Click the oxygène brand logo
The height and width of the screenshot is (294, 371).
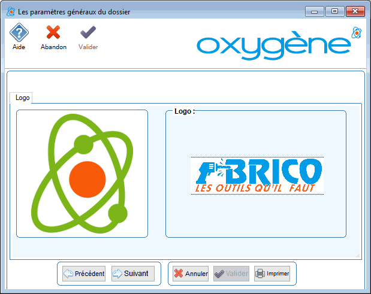(x=279, y=44)
